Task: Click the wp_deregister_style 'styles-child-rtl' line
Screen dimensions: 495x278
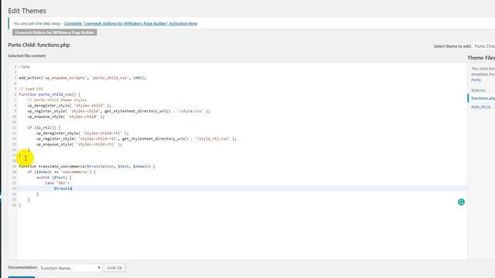Action: 83,134
